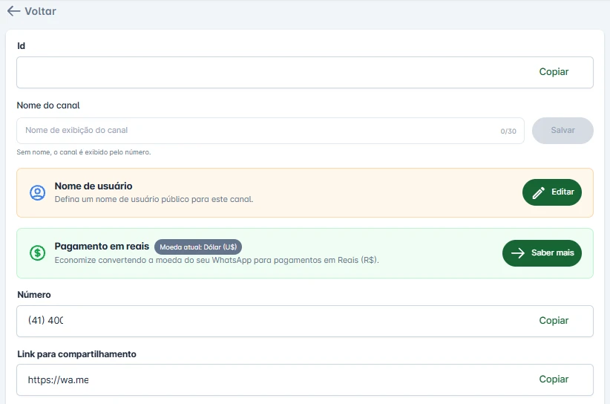The height and width of the screenshot is (404, 610).
Task: Click the user profile icon
Action: coord(37,192)
